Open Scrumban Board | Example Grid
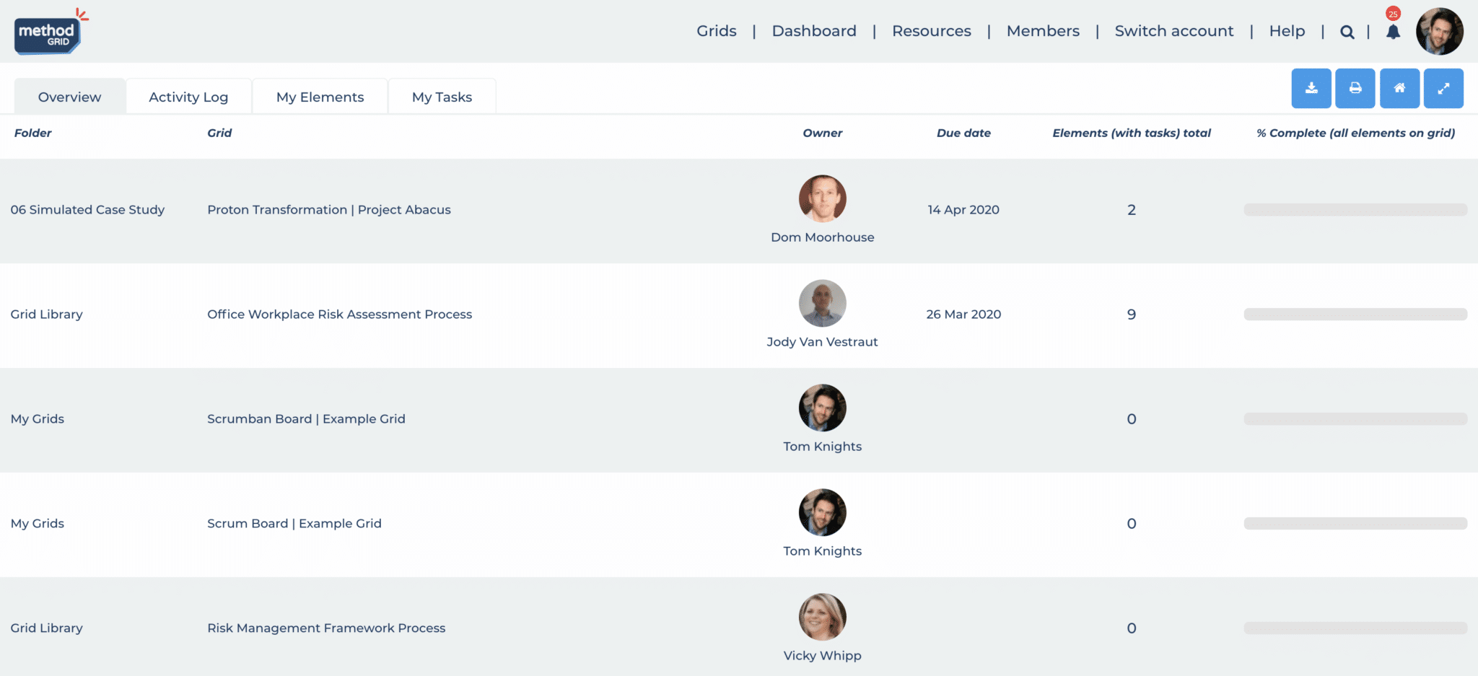1478x676 pixels. click(x=306, y=419)
